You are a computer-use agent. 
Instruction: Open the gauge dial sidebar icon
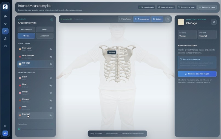[x=5, y=46]
